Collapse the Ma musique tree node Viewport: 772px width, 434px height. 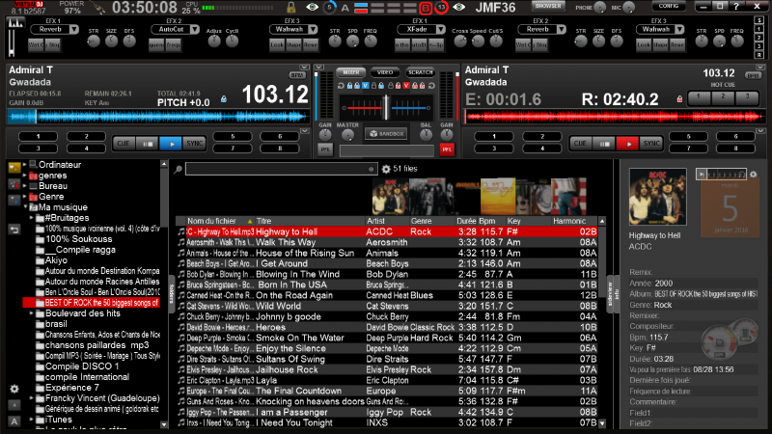pos(25,207)
